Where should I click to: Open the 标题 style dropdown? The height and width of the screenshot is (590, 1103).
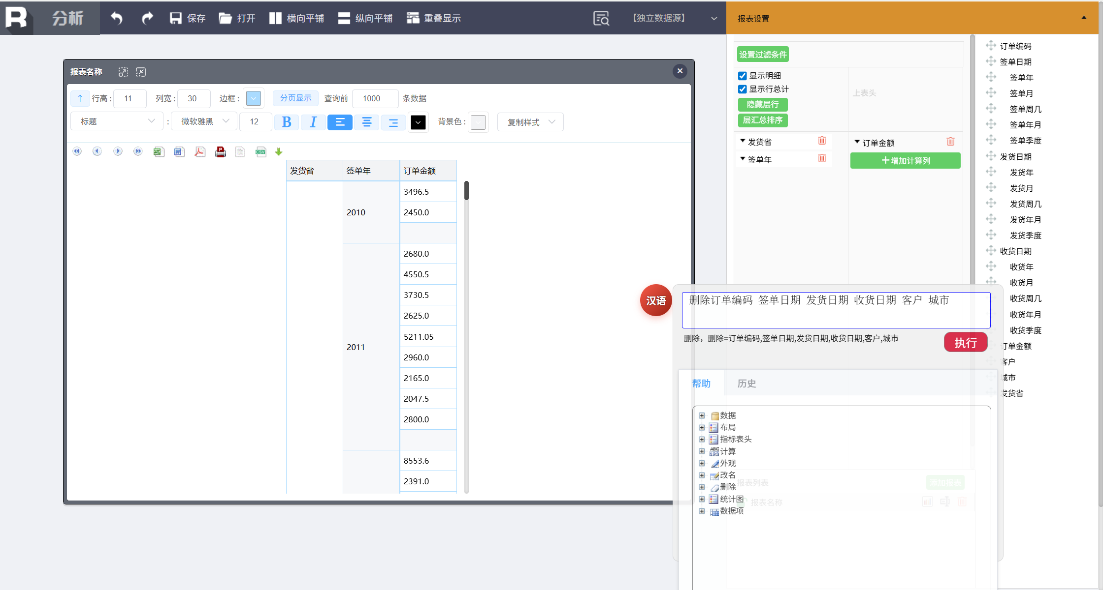(x=117, y=121)
